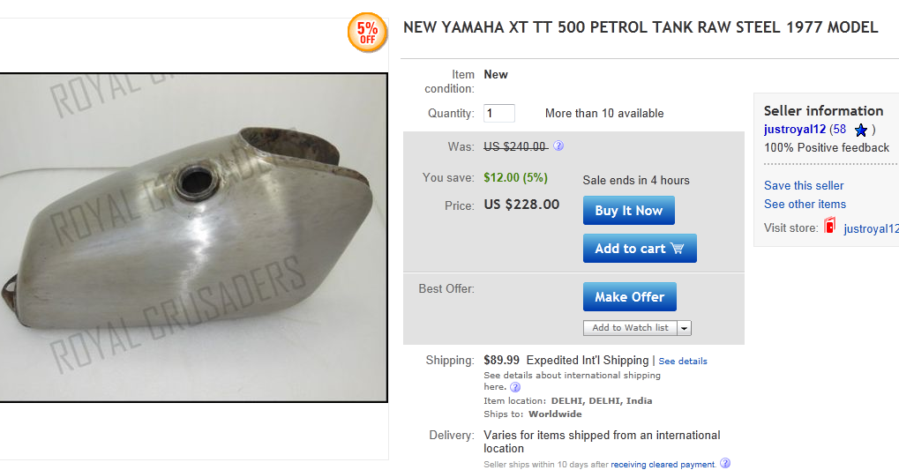Open 'receiving cleared payment' link
The width and height of the screenshot is (899, 470).
pos(663,464)
